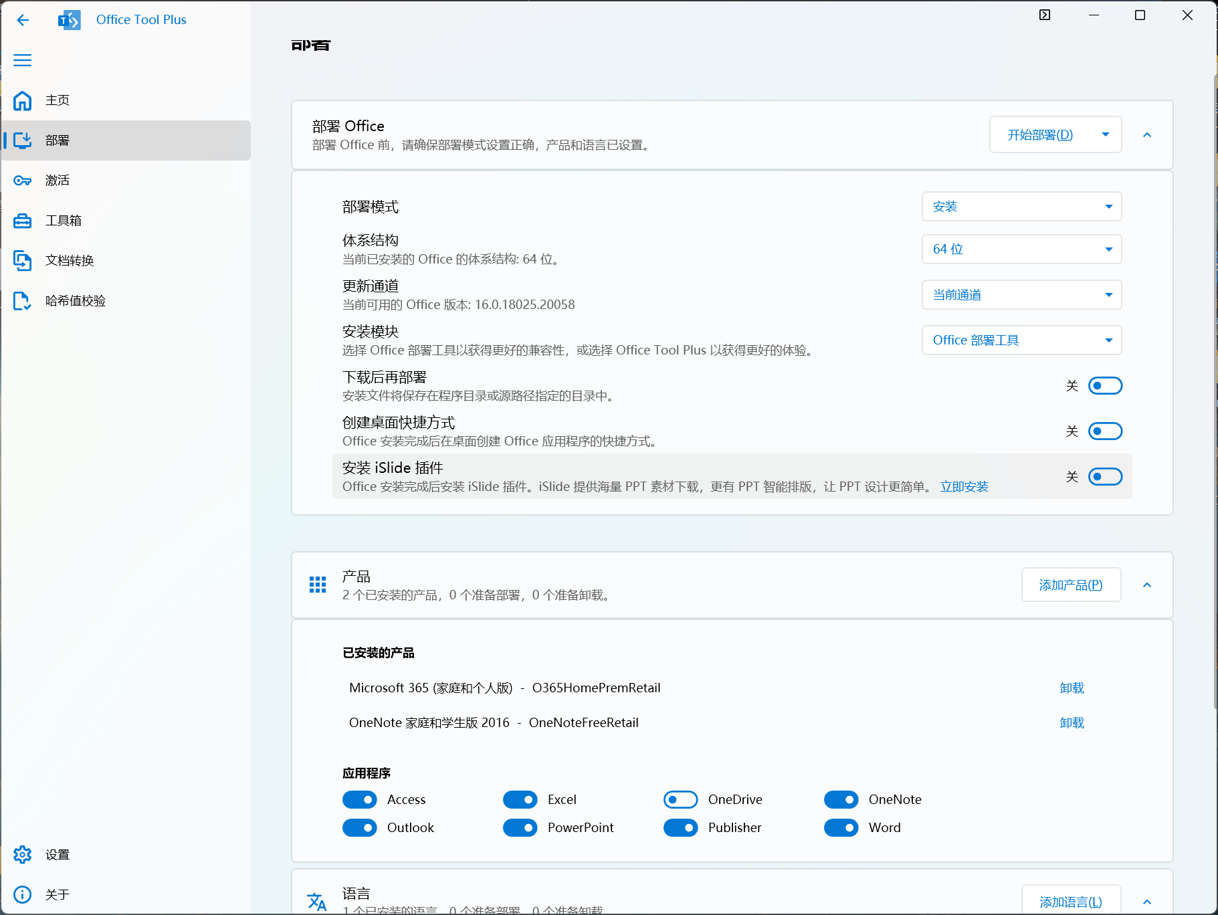Viewport: 1218px width, 915px height.
Task: Open 主页 page
Action: point(126,100)
